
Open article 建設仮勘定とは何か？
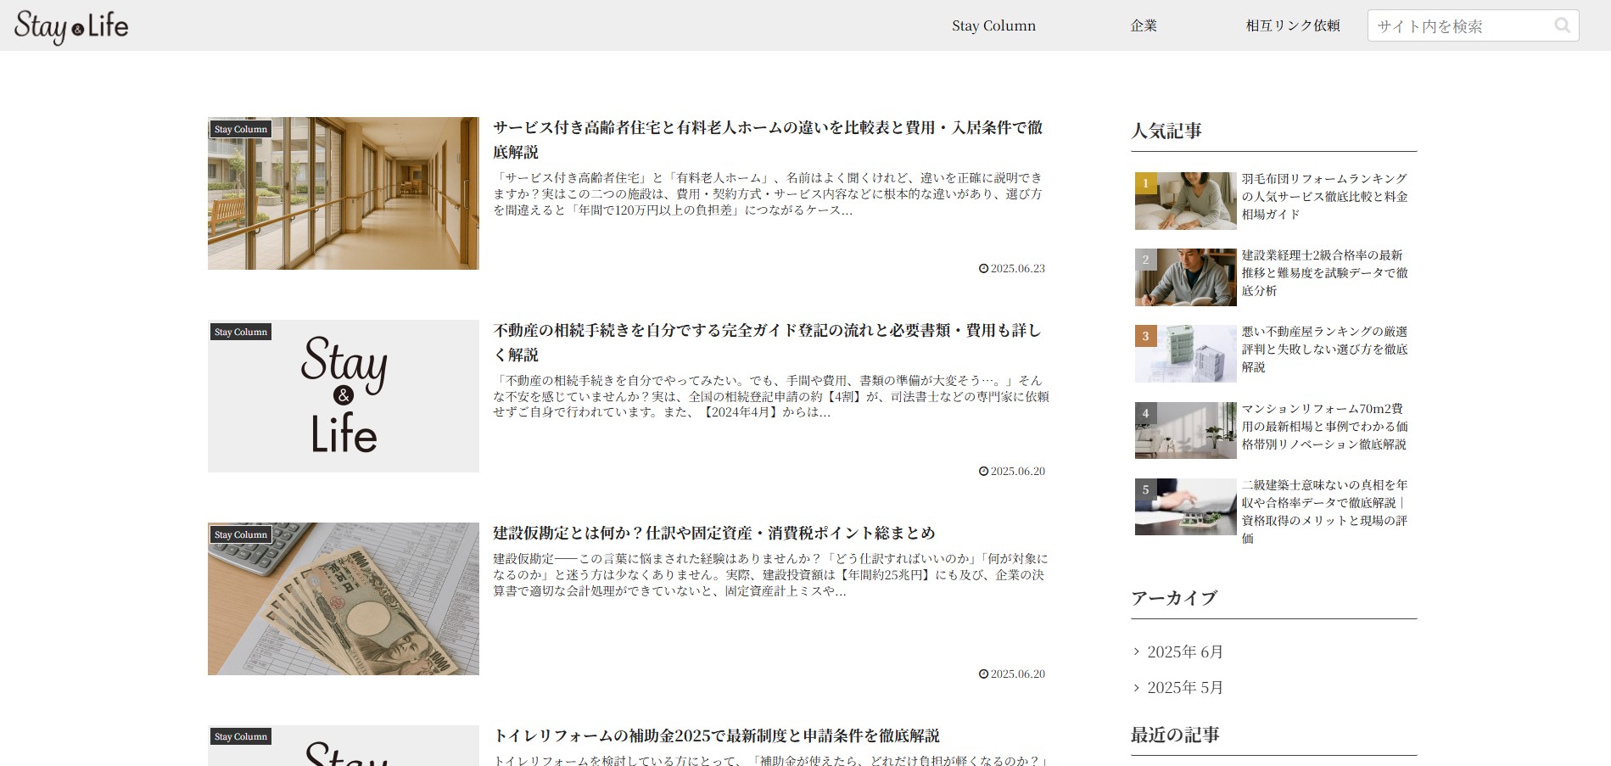coord(714,533)
